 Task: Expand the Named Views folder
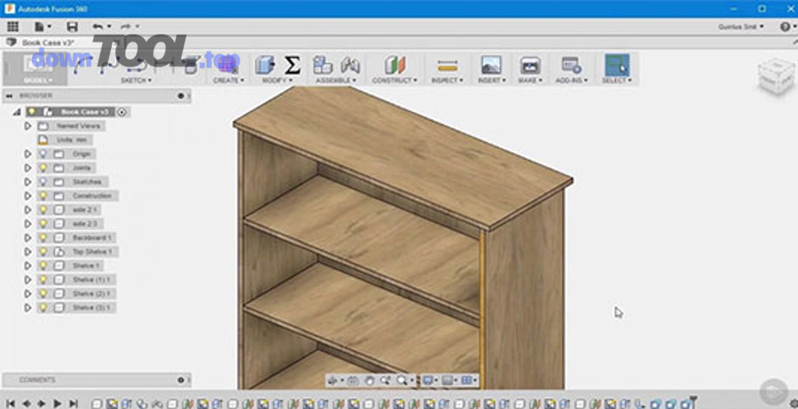click(28, 126)
